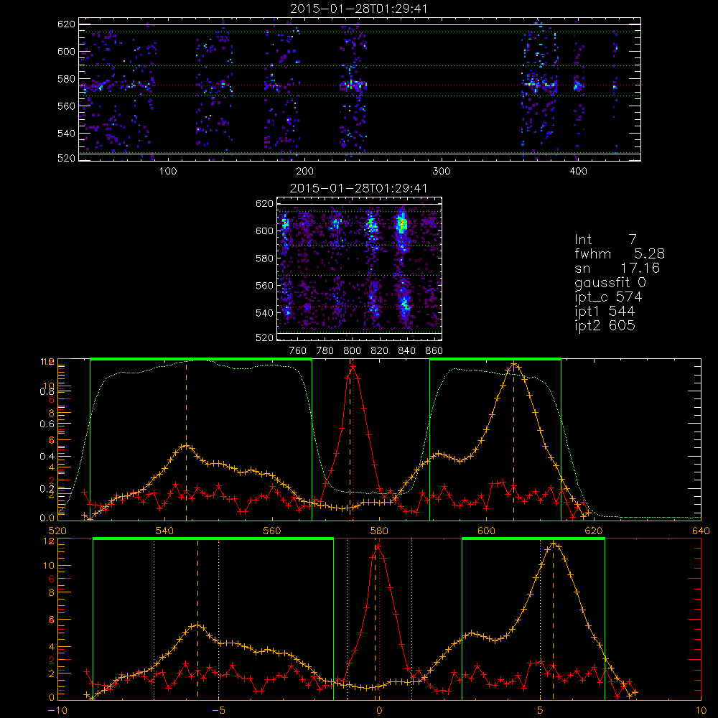Click the wide spectrogram image at top
This screenshot has height=718, width=718.
coord(360,89)
